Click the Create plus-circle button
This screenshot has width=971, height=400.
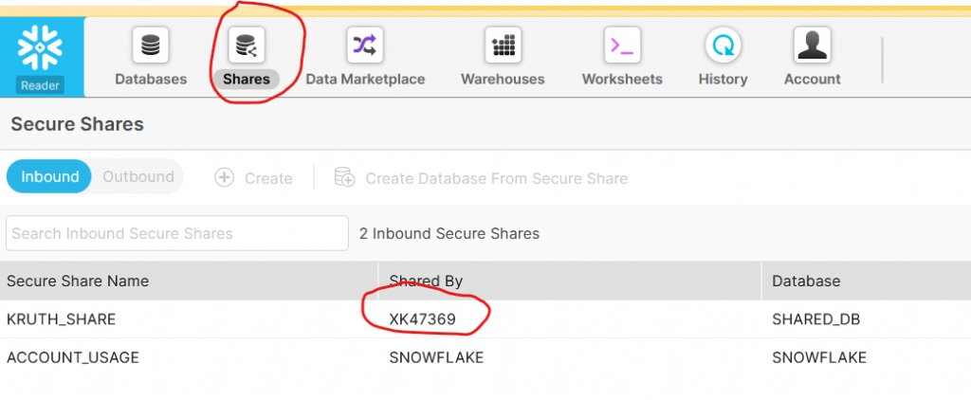coord(253,178)
